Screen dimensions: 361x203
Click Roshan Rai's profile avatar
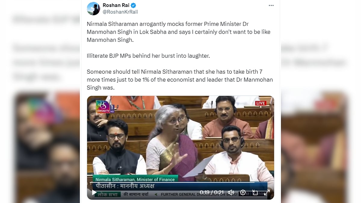[x=93, y=8]
